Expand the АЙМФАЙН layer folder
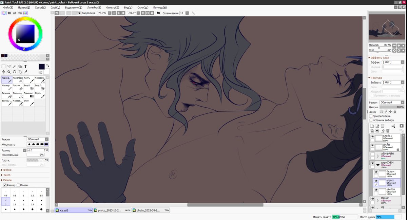407x220 pixels. 378,156
